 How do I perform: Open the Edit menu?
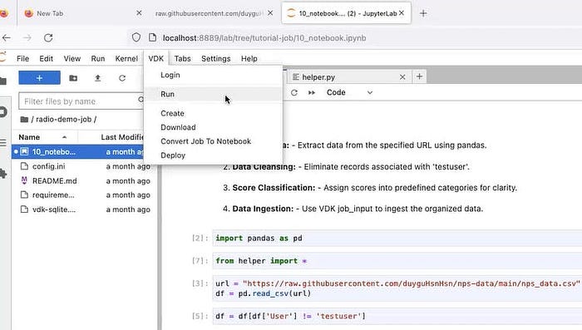coord(46,59)
